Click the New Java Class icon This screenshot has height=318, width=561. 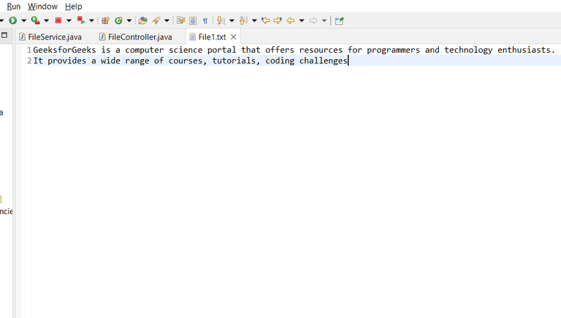click(x=118, y=20)
